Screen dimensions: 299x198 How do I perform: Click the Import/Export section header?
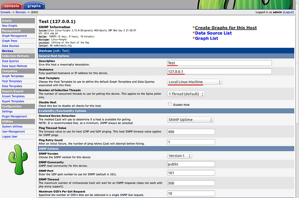click(x=18, y=91)
